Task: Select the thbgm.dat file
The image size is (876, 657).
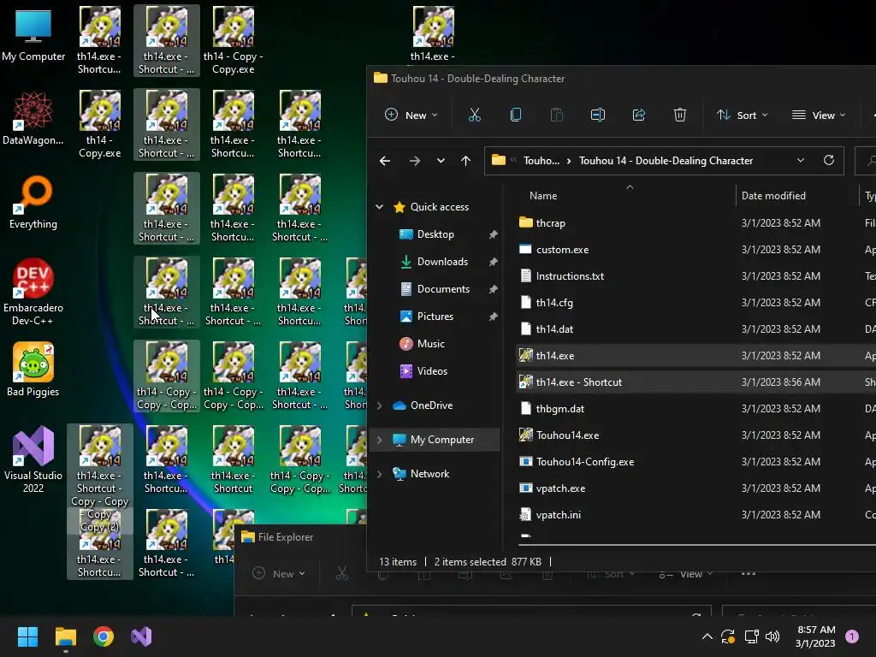Action: tap(559, 409)
